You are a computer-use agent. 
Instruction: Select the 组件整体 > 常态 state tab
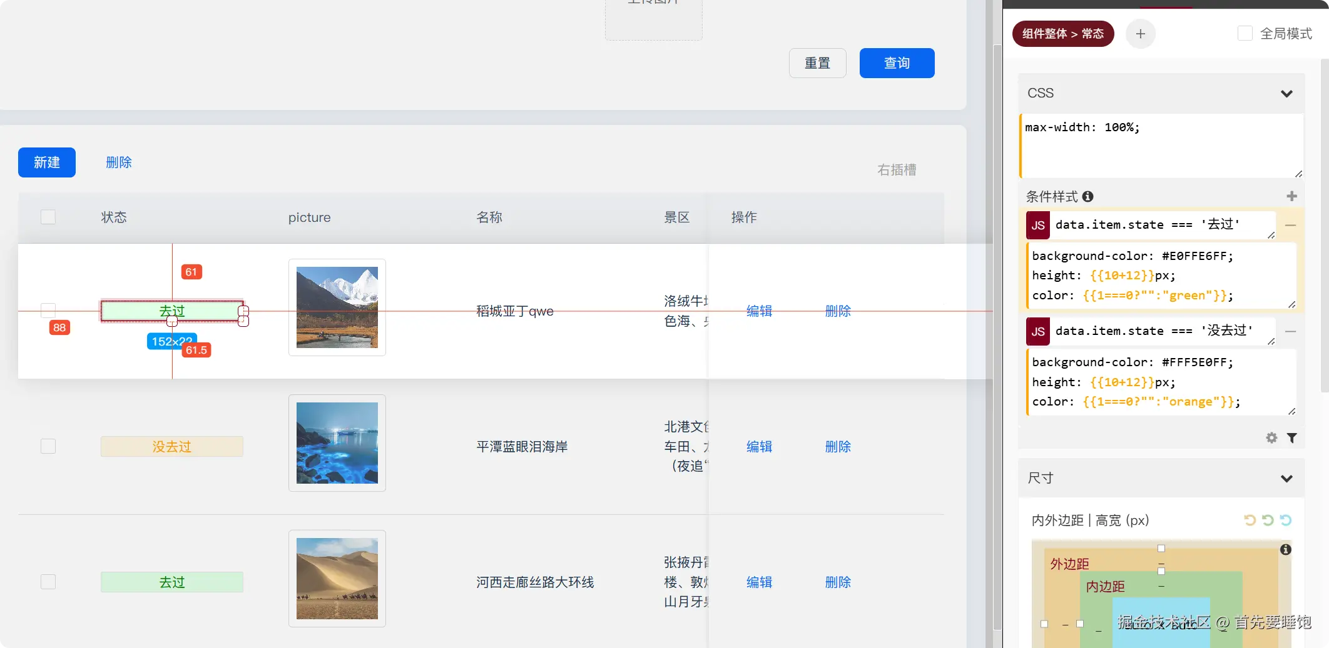pyautogui.click(x=1063, y=34)
